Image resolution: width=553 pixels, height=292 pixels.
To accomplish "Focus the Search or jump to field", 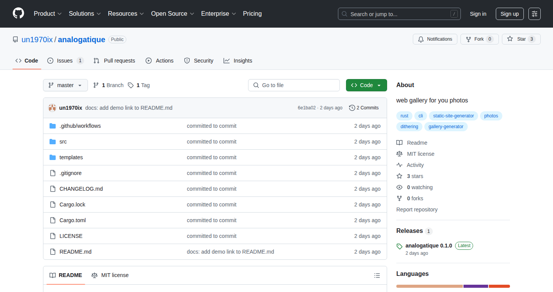I will [399, 14].
